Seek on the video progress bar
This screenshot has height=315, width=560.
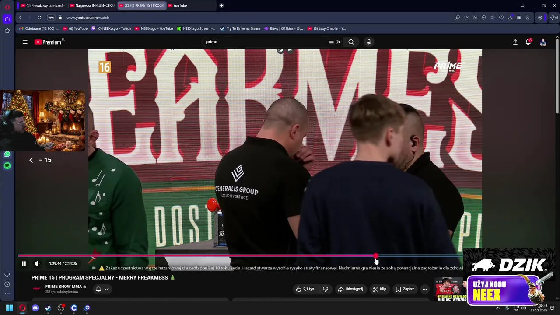coord(240,256)
